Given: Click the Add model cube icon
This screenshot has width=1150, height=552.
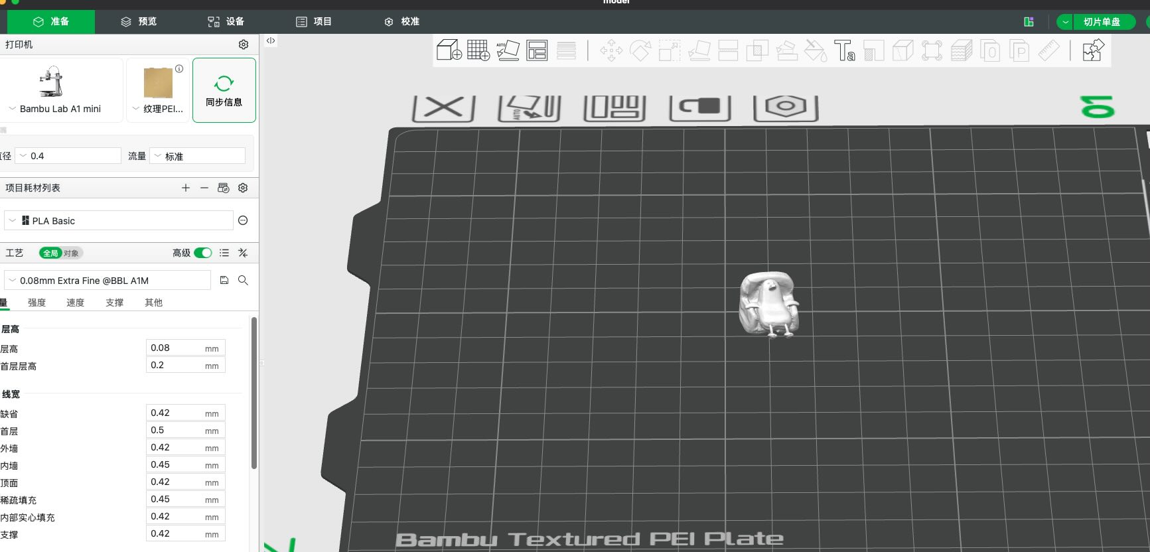Looking at the screenshot, I should pyautogui.click(x=449, y=50).
